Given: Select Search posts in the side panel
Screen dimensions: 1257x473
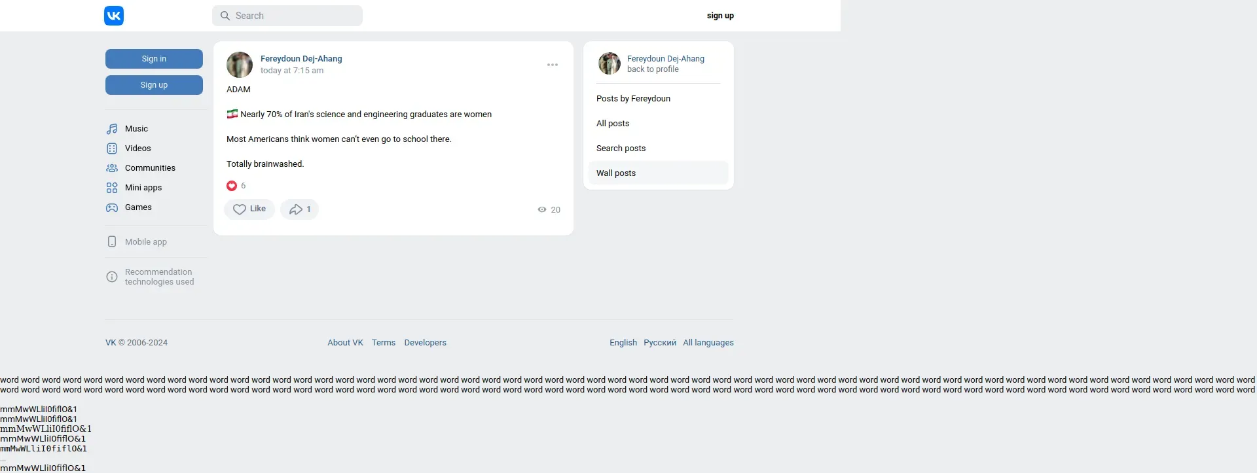Looking at the screenshot, I should click(658, 149).
